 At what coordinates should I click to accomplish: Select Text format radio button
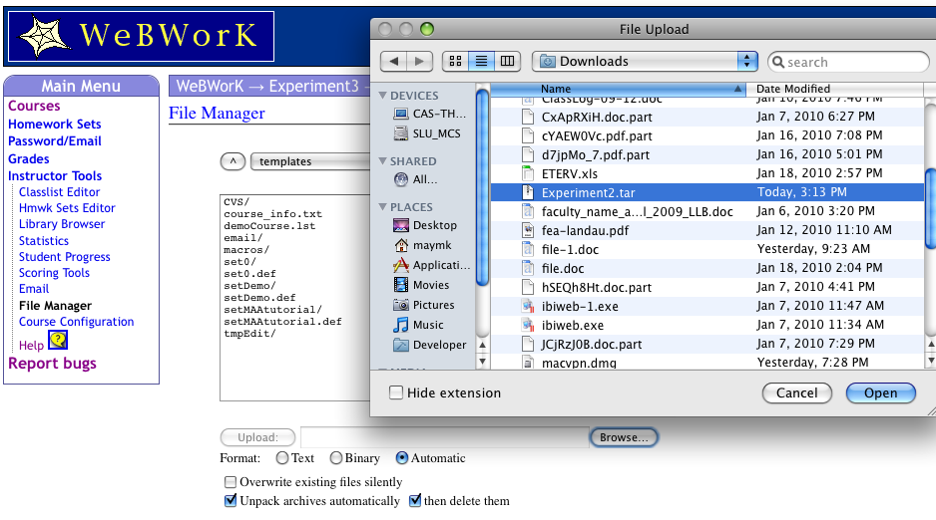pyautogui.click(x=282, y=458)
